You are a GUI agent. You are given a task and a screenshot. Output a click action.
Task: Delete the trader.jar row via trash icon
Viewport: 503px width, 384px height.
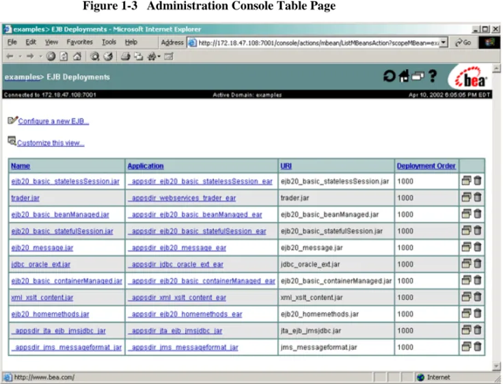click(x=478, y=197)
